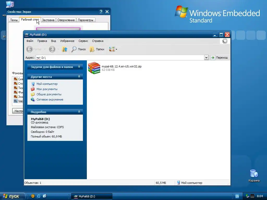Open Сетевое окружение link
The image size is (267, 200).
(50, 99)
